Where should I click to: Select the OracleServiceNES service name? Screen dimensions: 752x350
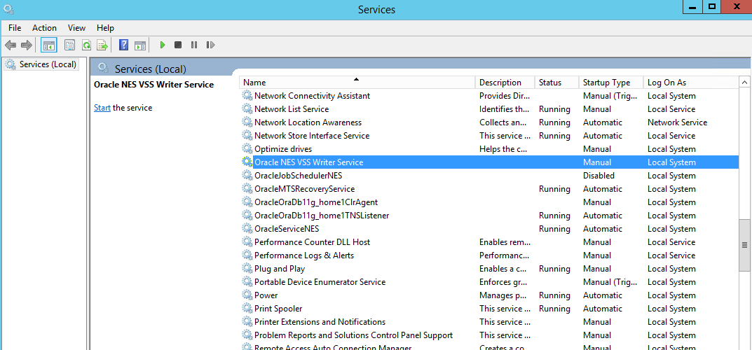coord(287,229)
